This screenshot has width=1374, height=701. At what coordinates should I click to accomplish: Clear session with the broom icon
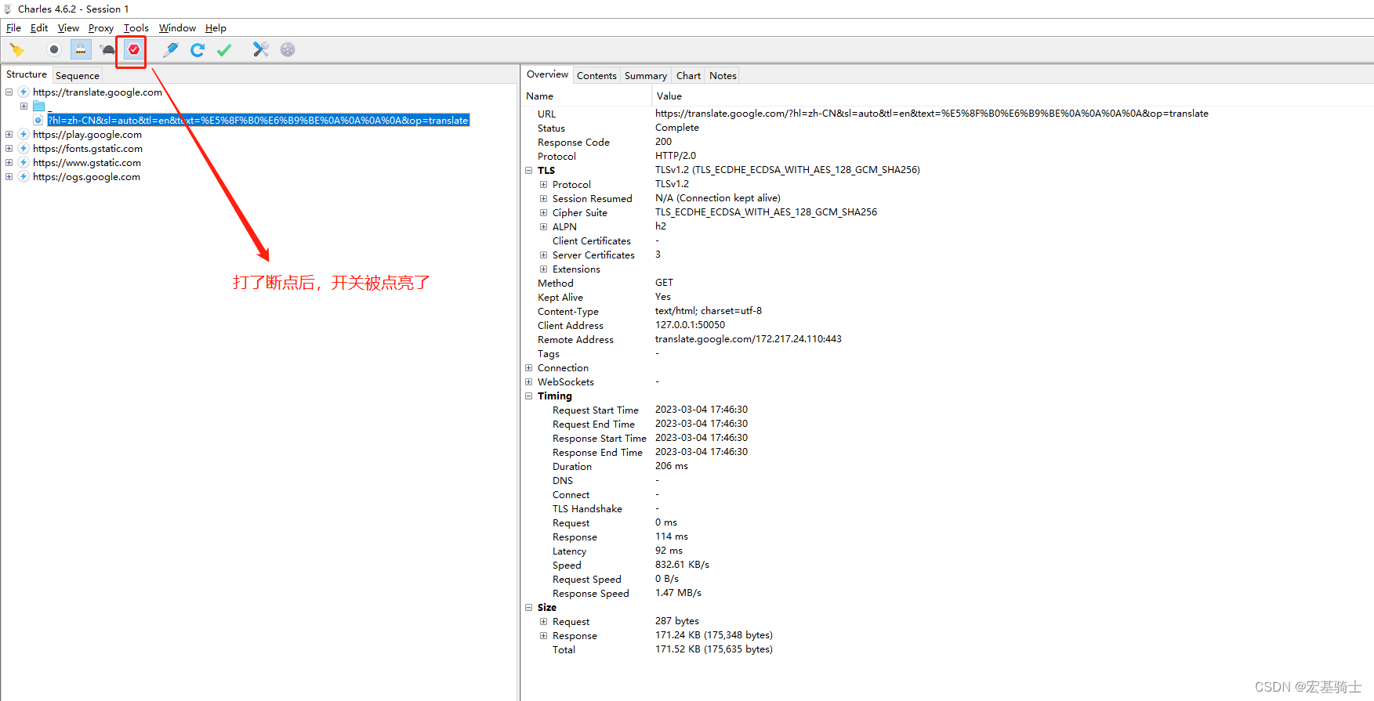[16, 50]
